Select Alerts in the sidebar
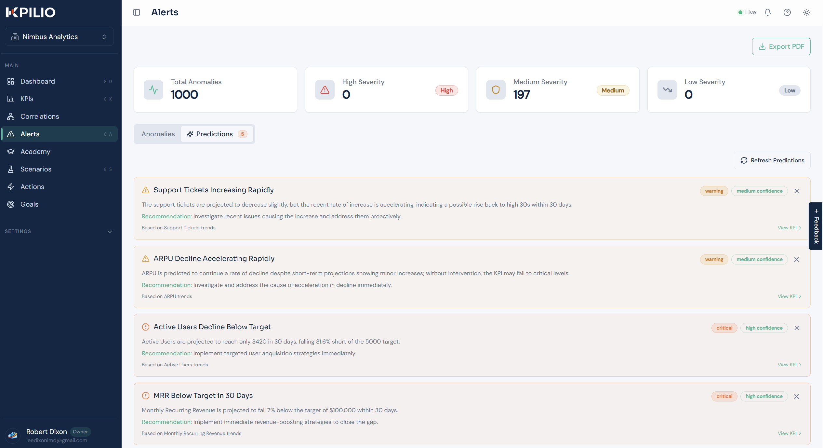This screenshot has width=823, height=448. point(59,134)
